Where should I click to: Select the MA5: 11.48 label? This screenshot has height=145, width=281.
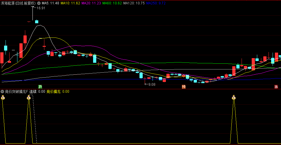coord(50,3)
